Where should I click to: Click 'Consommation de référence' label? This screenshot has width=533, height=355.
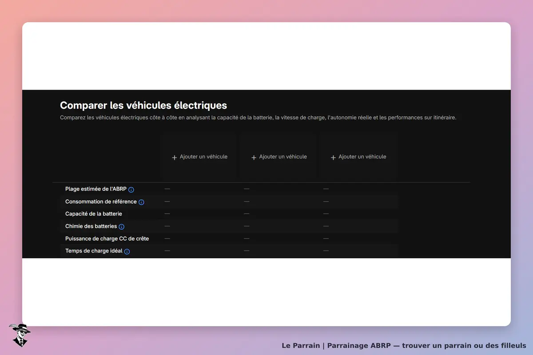pos(101,201)
